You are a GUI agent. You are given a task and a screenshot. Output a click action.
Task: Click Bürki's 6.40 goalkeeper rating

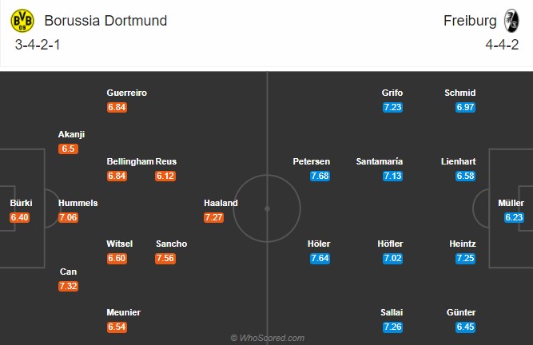(19, 217)
